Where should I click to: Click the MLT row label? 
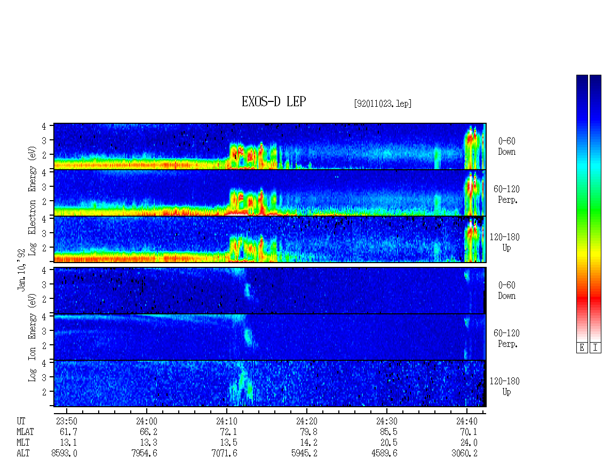[x=23, y=443]
